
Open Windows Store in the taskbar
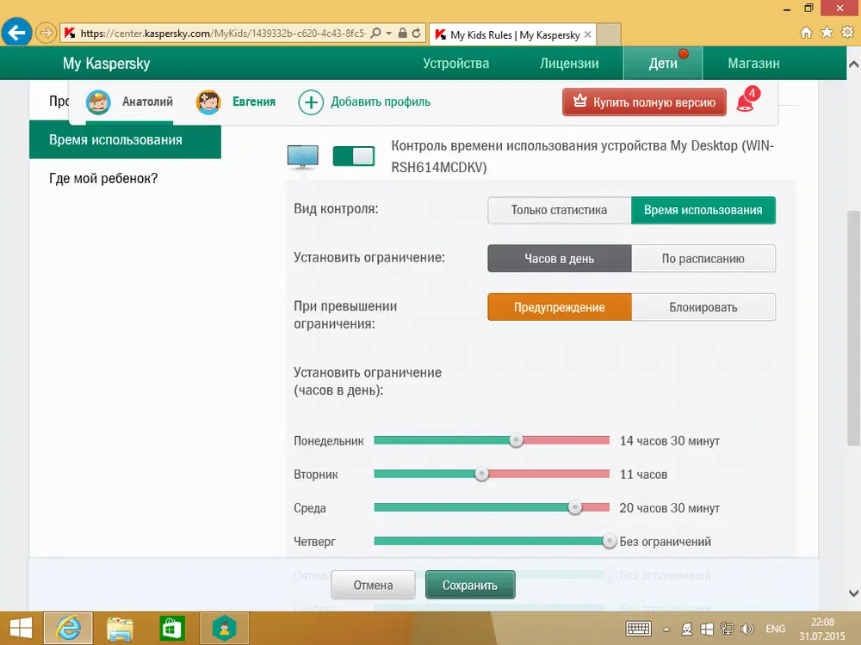(x=172, y=629)
